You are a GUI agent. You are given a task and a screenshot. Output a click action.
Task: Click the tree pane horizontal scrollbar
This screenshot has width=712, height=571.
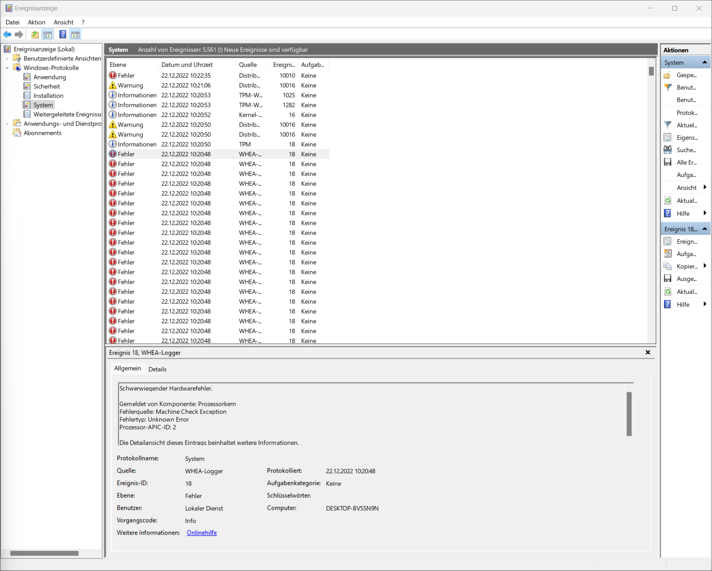[x=44, y=553]
